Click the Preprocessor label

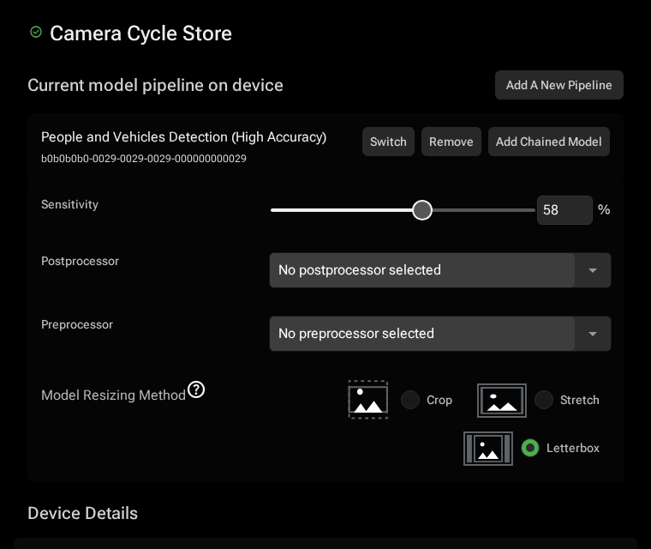pos(77,324)
